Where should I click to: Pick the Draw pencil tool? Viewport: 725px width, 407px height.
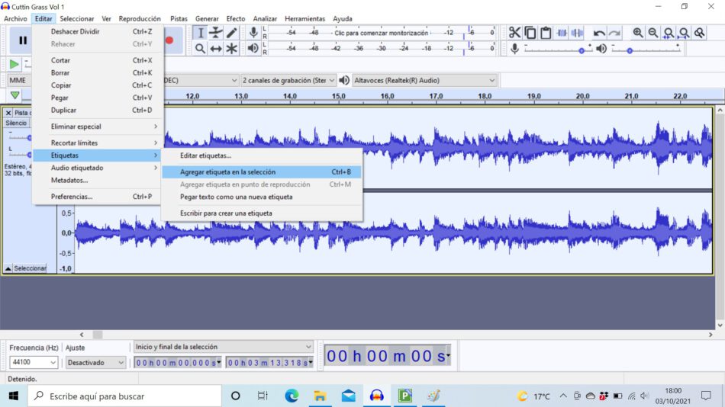coord(232,33)
